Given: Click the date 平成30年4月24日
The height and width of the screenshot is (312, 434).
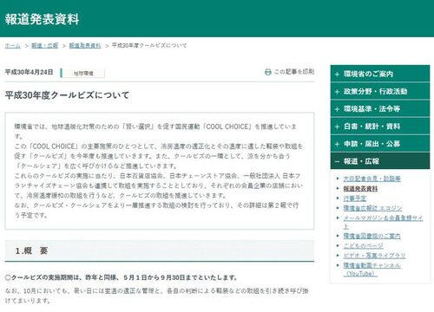Looking at the screenshot, I should (29, 72).
